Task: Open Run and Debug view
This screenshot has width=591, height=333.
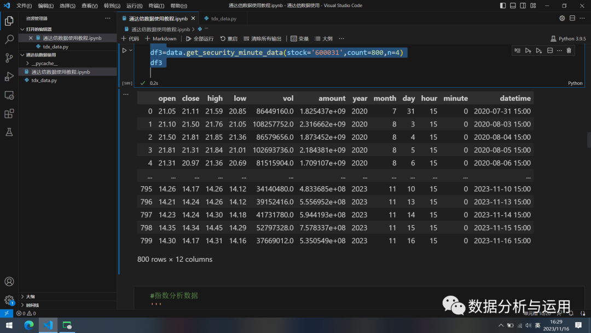Action: click(9, 77)
